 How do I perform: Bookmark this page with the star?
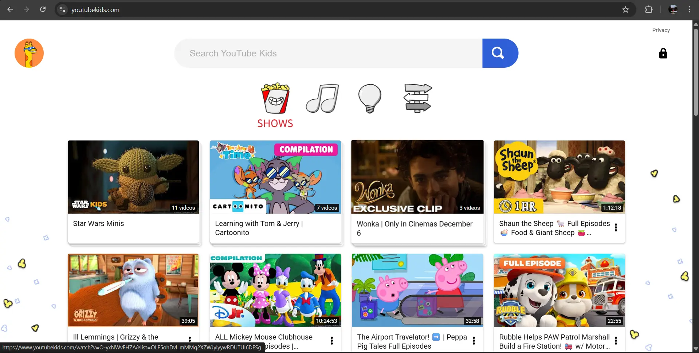pos(625,9)
